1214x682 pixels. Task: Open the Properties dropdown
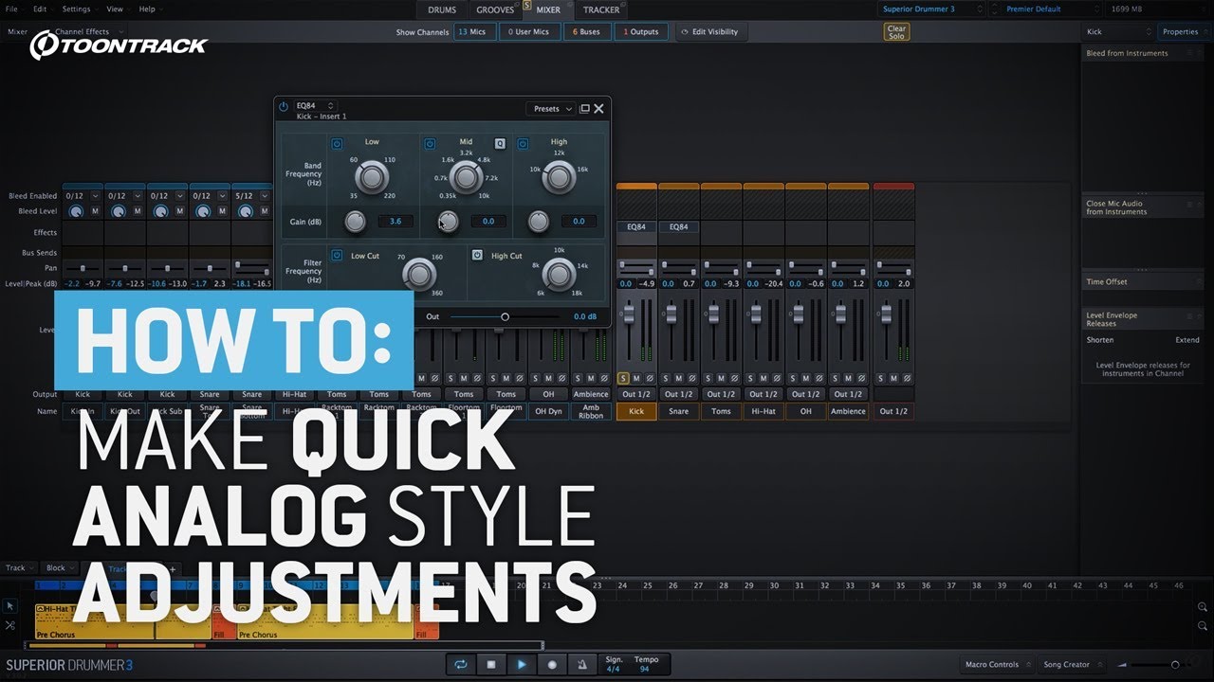[x=1184, y=31]
